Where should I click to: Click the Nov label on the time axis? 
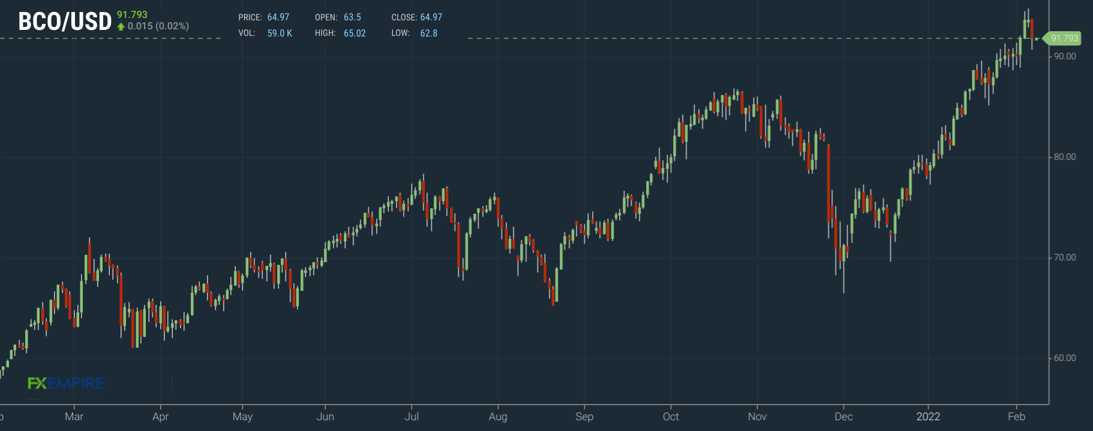point(757,417)
